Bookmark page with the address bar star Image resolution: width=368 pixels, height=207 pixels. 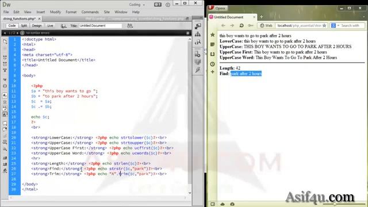324,25
